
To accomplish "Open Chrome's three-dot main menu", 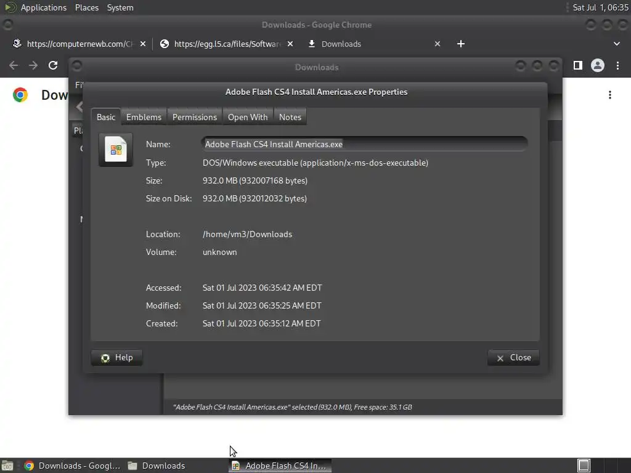I will [617, 65].
